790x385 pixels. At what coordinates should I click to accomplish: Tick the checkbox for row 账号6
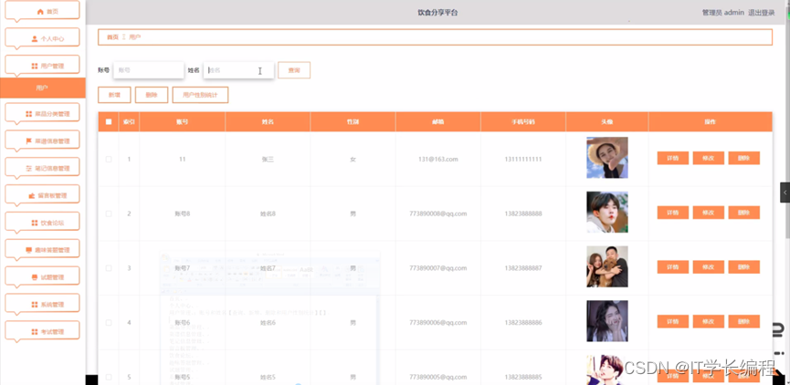coord(109,323)
